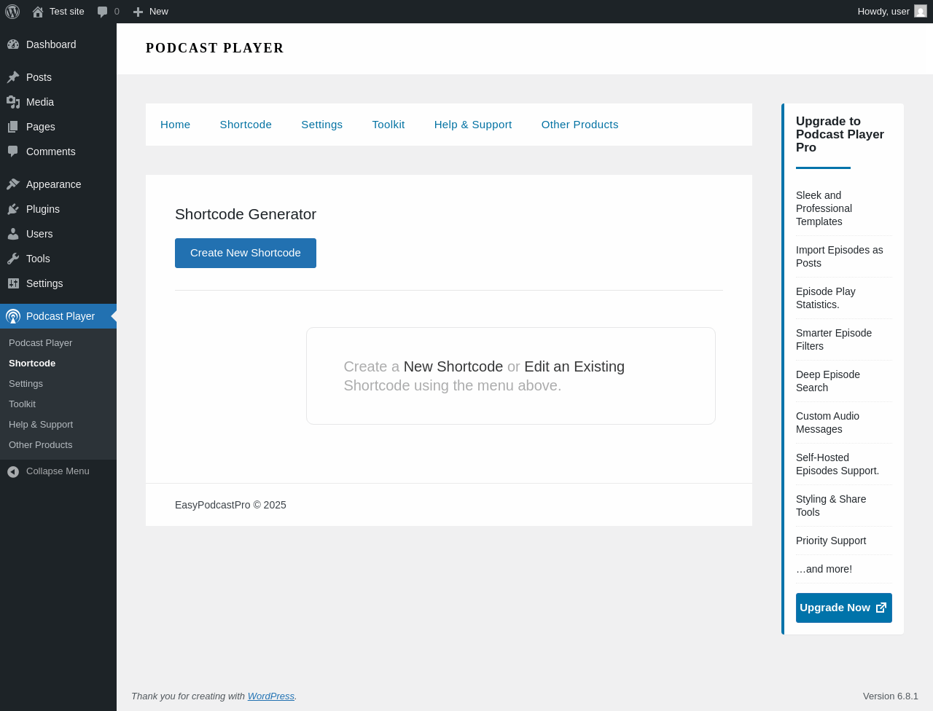Click the Tools wrench icon

coord(13,259)
